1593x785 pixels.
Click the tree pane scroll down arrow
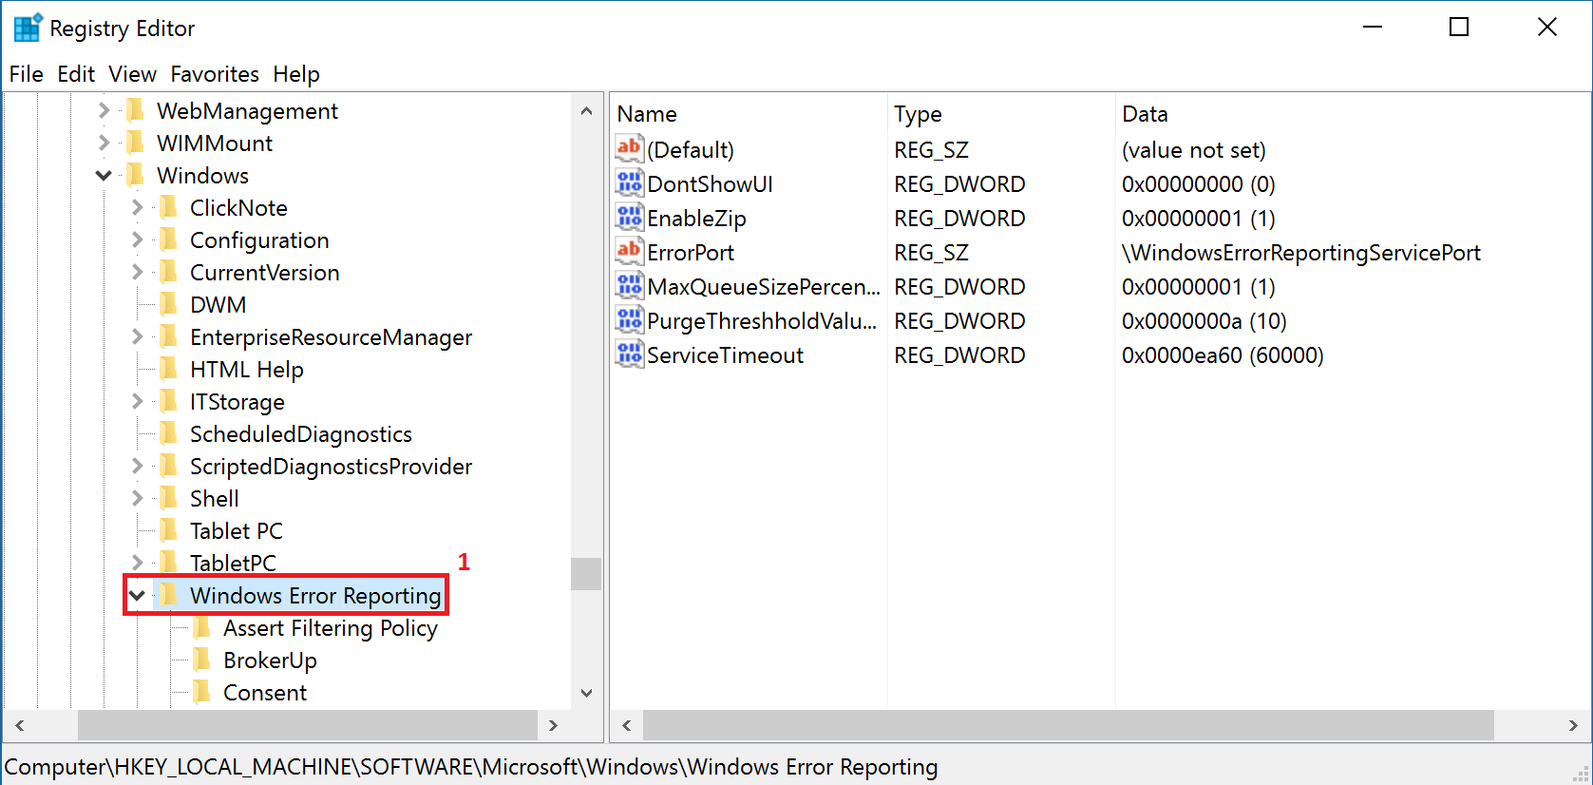click(x=586, y=693)
